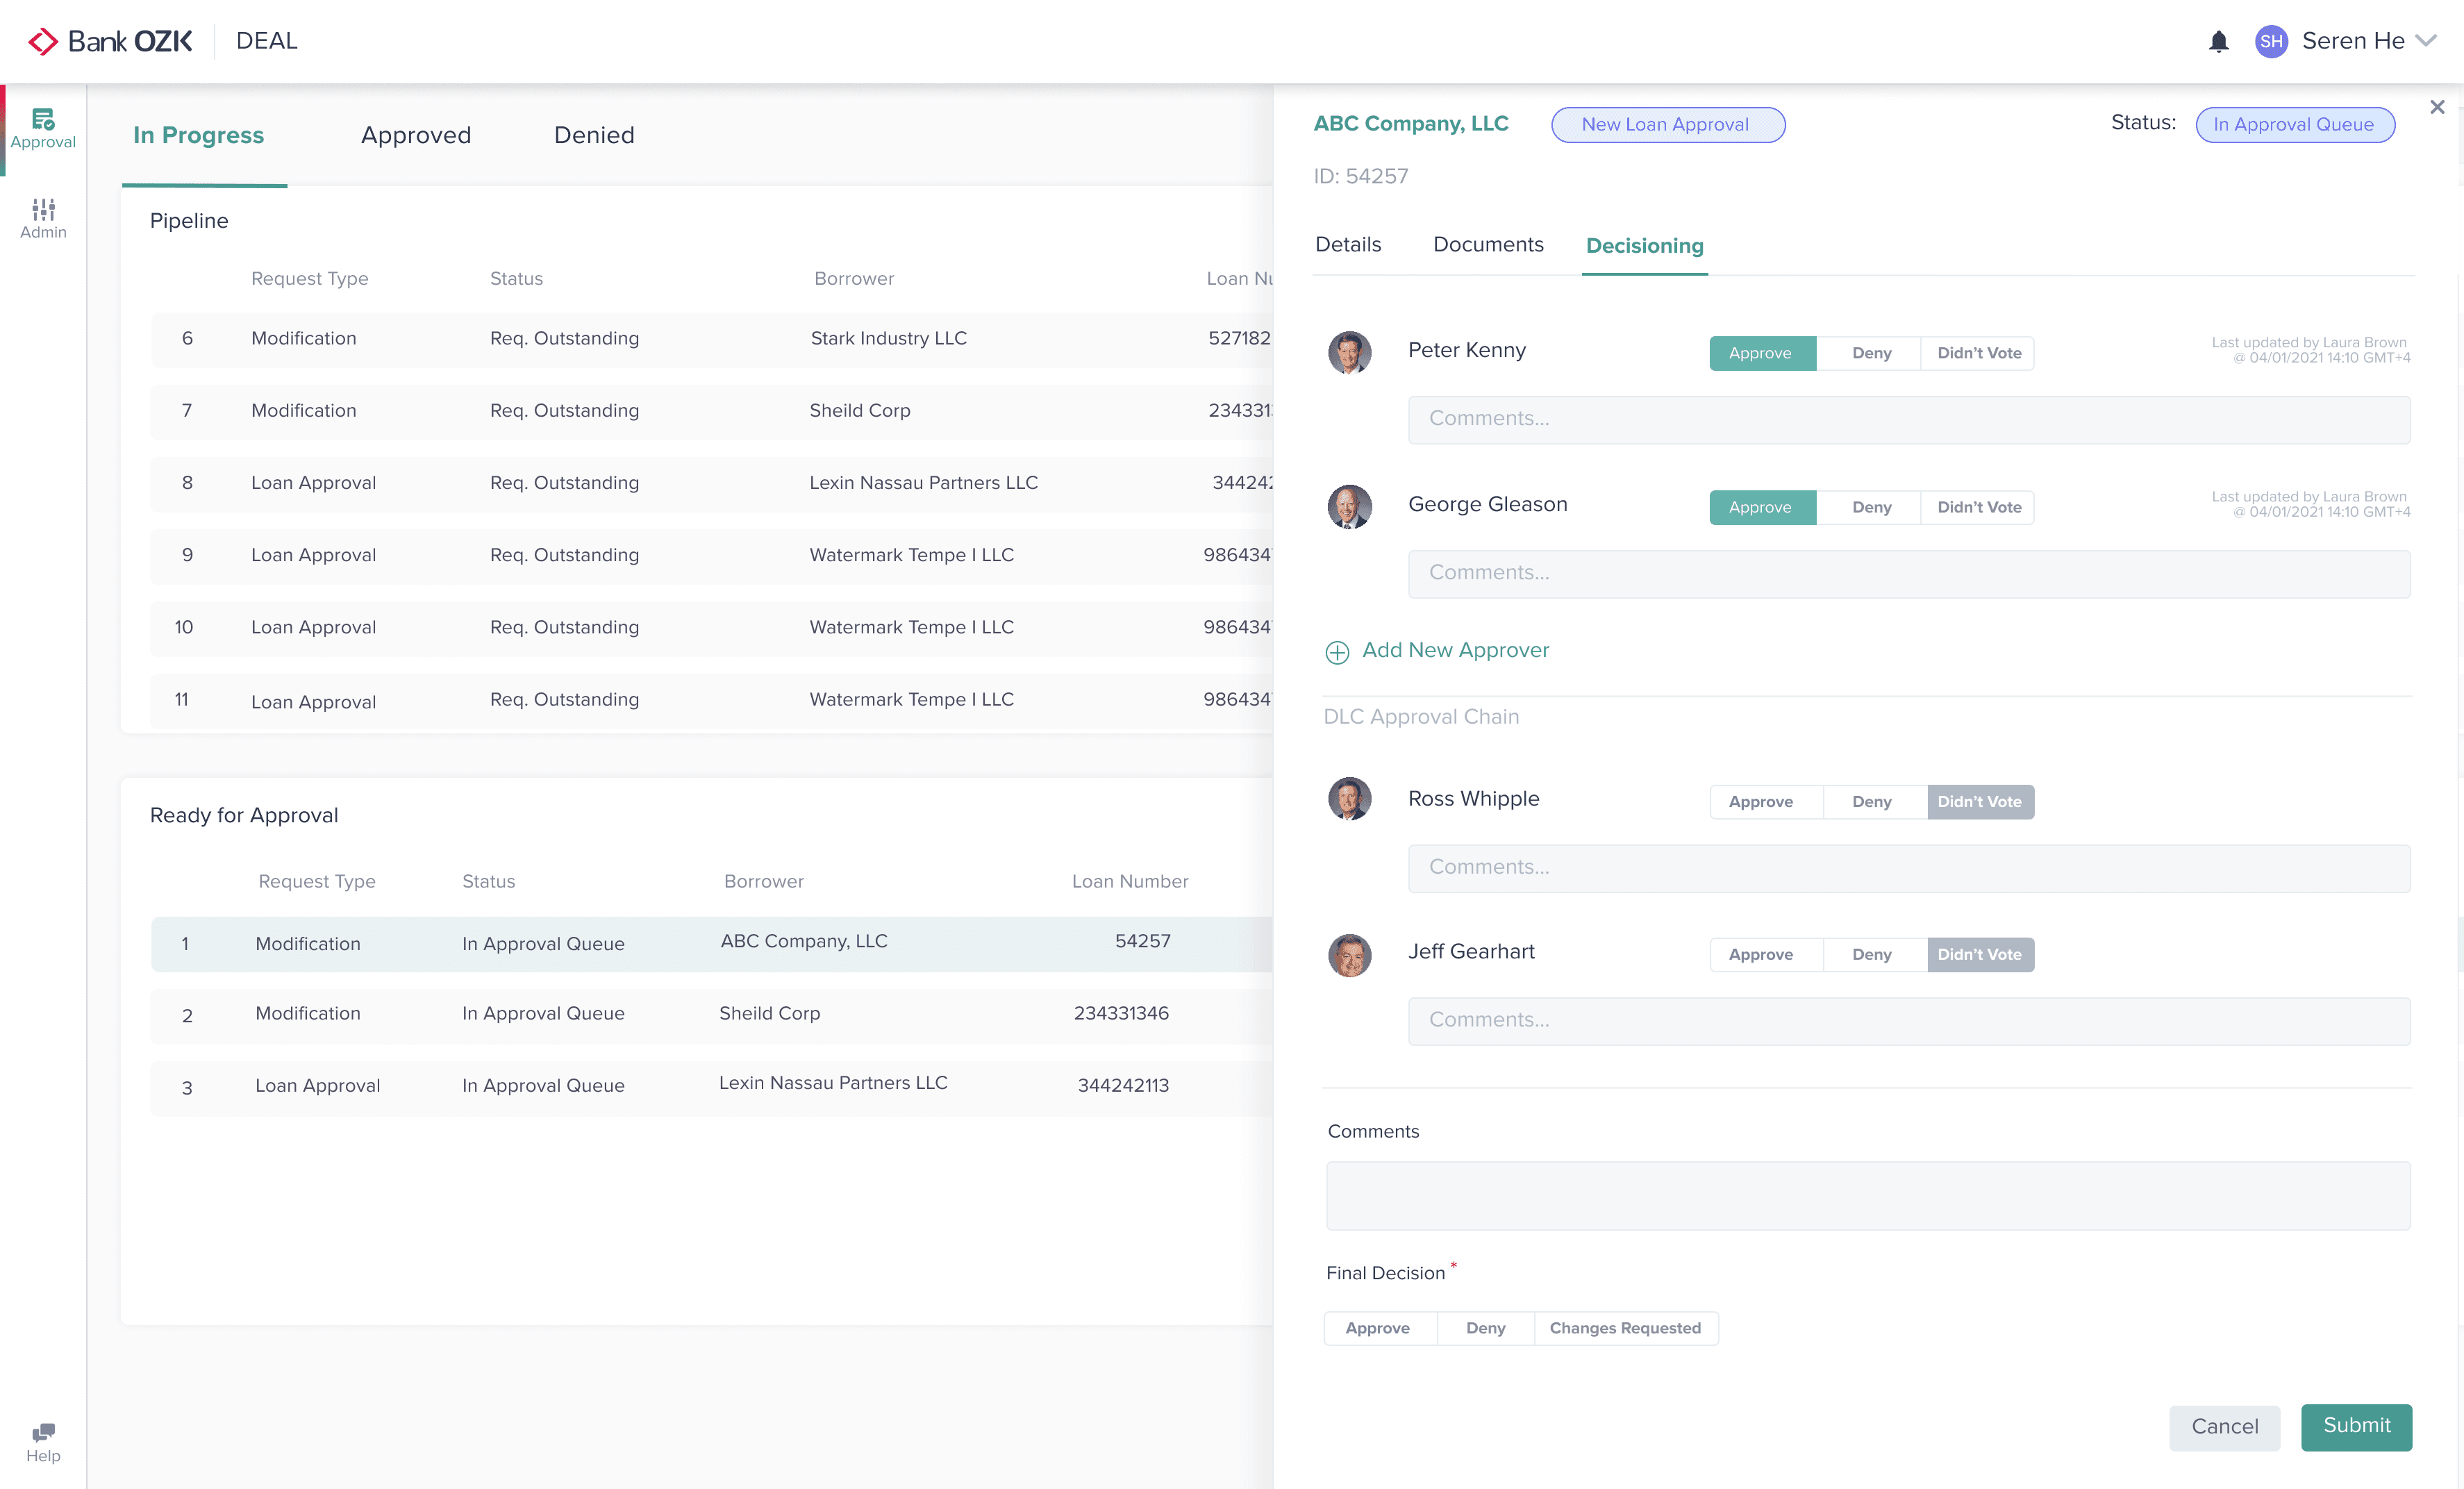2464x1489 pixels.
Task: Click the Help chat icon
Action: (x=43, y=1432)
